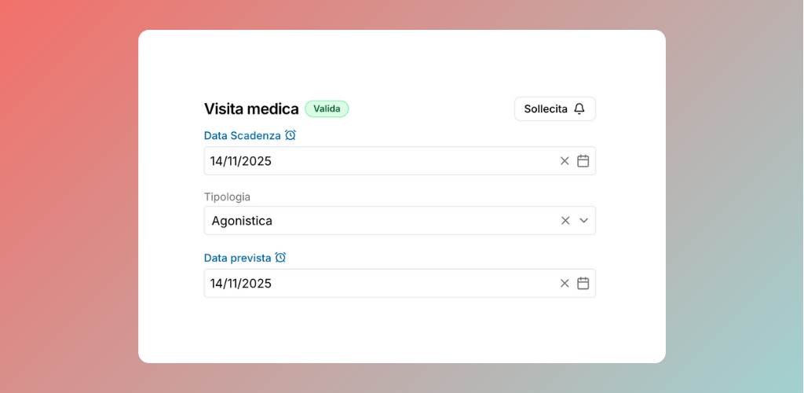Viewport: 804px width, 393px height.
Task: Open the Tipologia combo box showing Agonistica
Action: click(377, 221)
